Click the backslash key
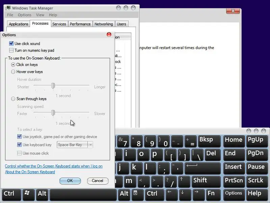 tap(197, 155)
